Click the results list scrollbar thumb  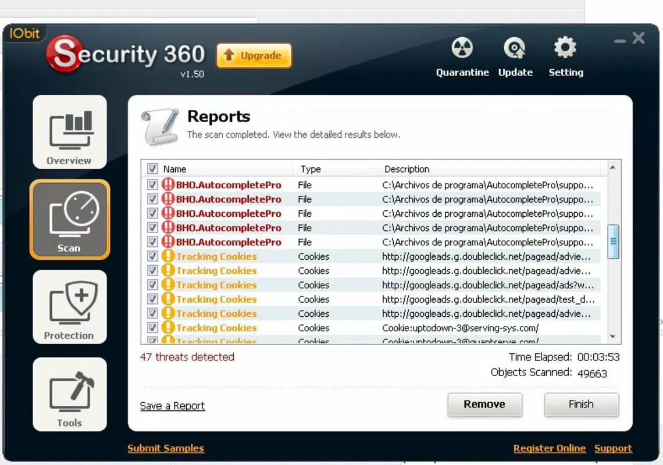[613, 242]
